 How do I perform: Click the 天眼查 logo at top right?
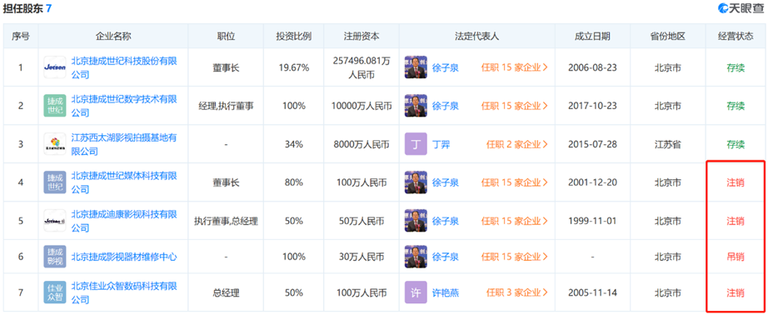point(741,7)
